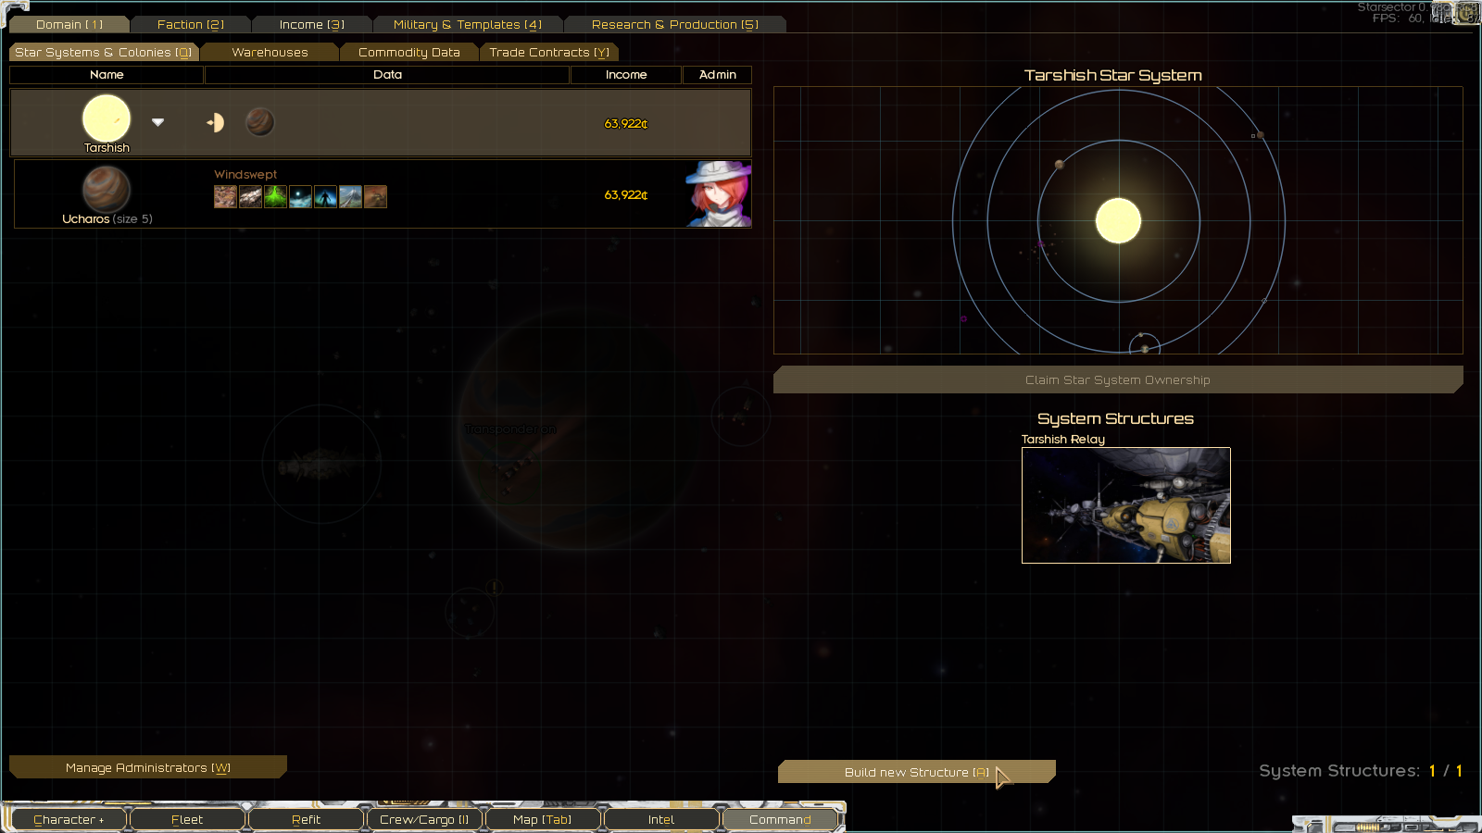Open the Character tab at the bottom
This screenshot has height=833, width=1482.
(69, 820)
